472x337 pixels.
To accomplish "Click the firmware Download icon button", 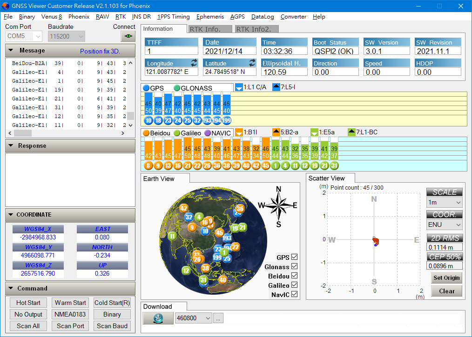I will pos(157,318).
